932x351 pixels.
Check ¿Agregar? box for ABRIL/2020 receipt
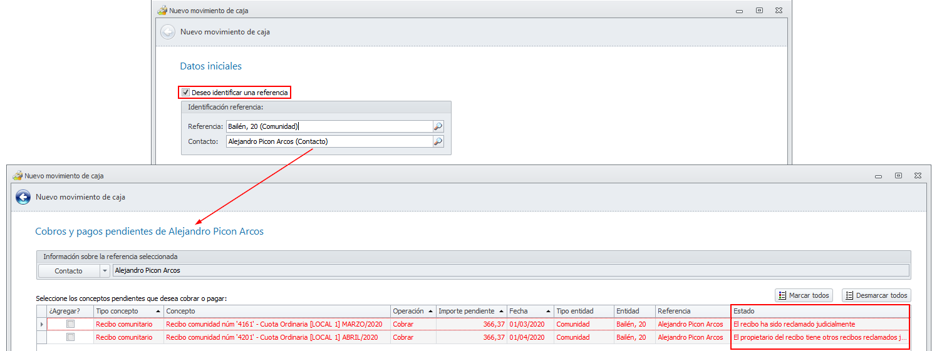click(x=71, y=337)
